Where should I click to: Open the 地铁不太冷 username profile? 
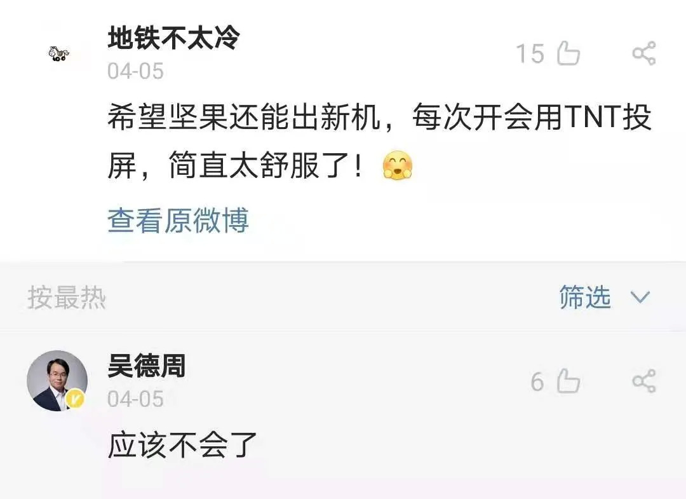pos(173,38)
